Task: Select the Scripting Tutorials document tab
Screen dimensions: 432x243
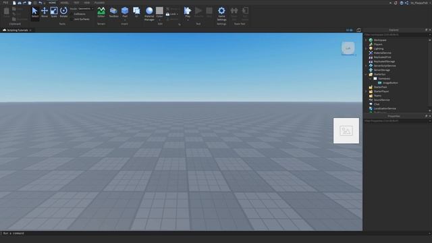Action: coord(17,30)
